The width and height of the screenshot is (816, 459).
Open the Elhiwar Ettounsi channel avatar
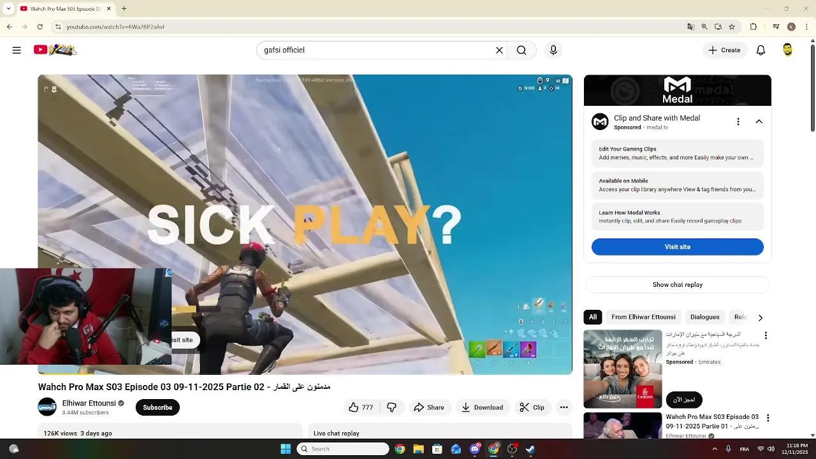[47, 407]
